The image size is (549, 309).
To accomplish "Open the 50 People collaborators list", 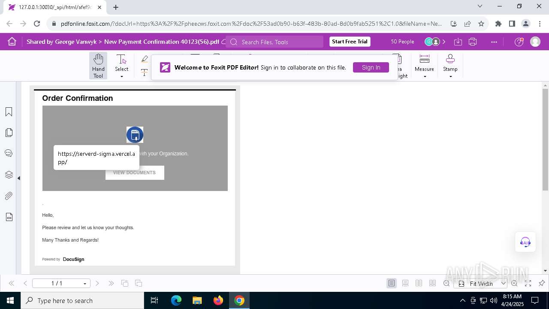I will pyautogui.click(x=402, y=42).
